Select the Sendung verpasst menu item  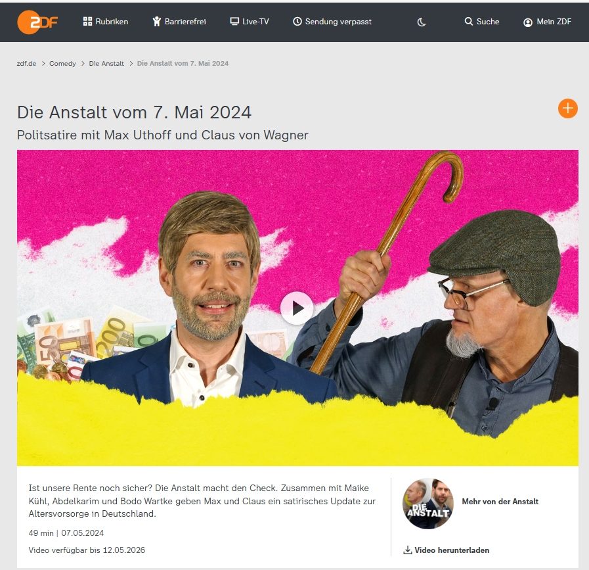tap(332, 22)
